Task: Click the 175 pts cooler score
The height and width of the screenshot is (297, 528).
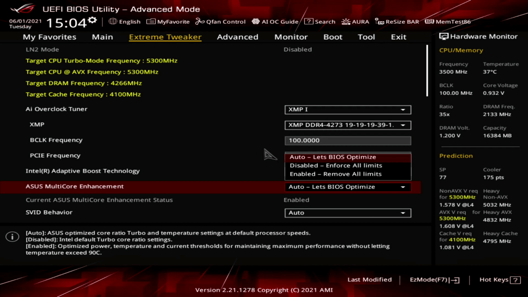Action: click(493, 177)
